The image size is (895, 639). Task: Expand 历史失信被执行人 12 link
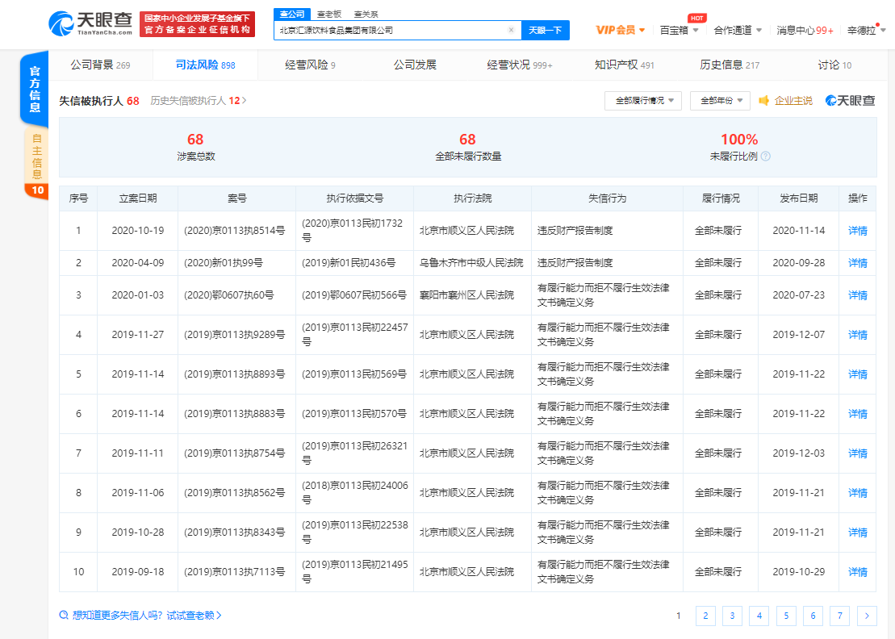198,101
